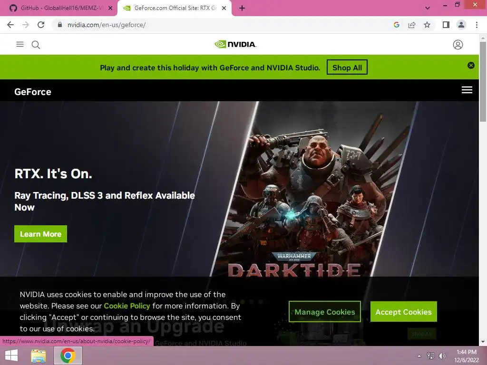Open Chrome profile avatar
The height and width of the screenshot is (365, 487).
pyautogui.click(x=461, y=25)
